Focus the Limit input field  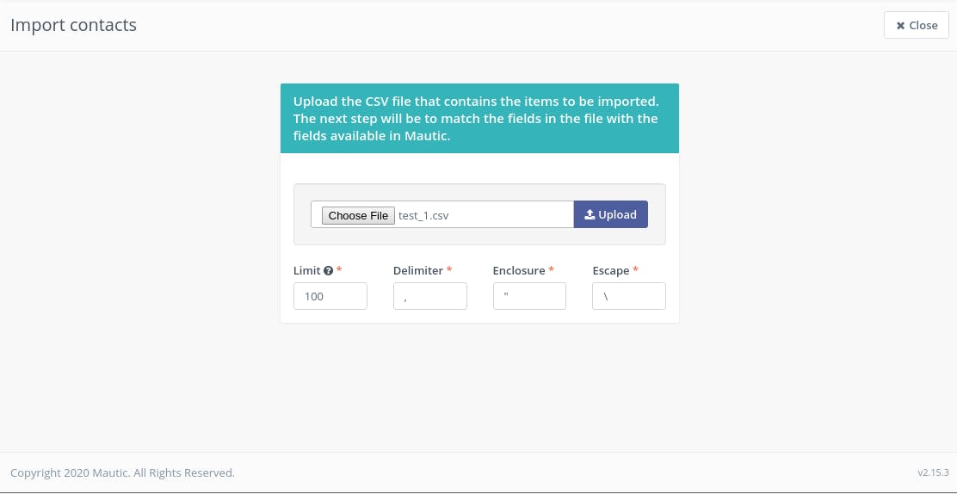point(330,296)
